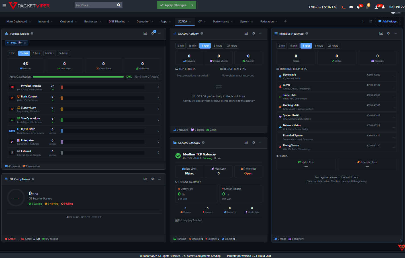Viewport: 405px width, 258px height.
Task: Click the SCADA Activity chart icon
Action: tap(246, 34)
